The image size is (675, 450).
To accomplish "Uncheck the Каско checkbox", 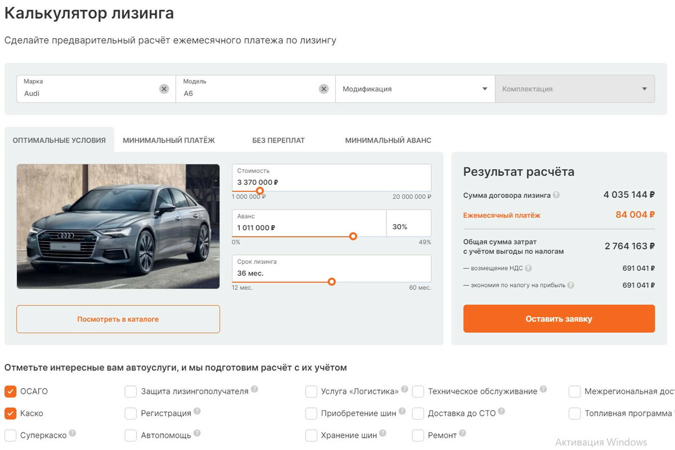I will 11,413.
